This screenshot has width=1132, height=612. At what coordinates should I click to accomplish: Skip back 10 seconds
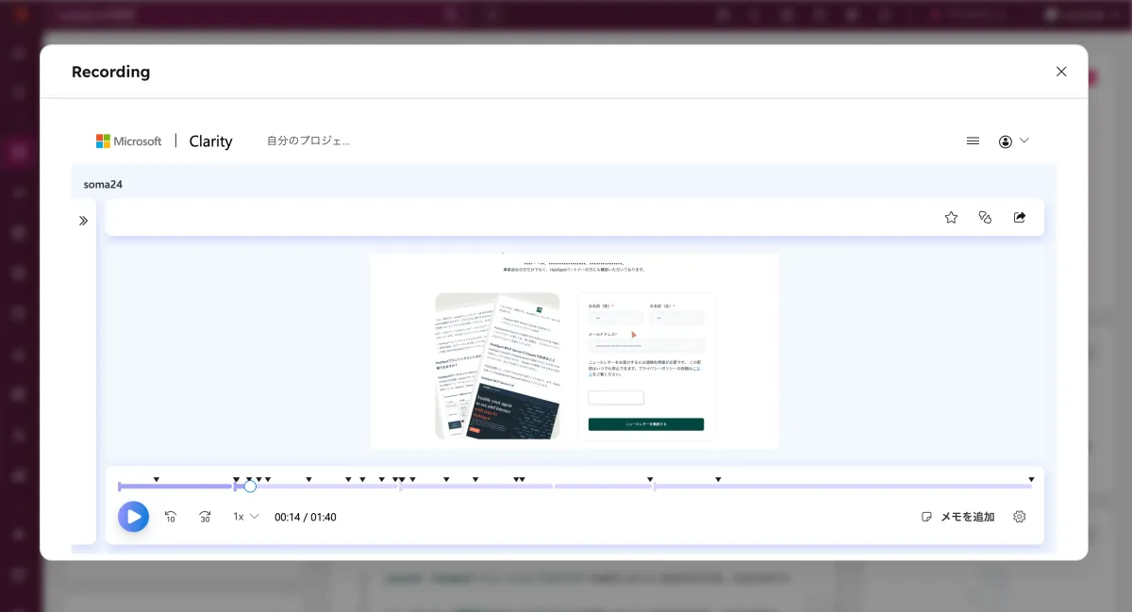[170, 517]
